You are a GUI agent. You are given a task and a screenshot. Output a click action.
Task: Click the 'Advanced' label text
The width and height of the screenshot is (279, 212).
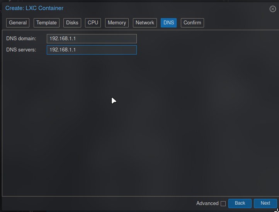point(207,203)
